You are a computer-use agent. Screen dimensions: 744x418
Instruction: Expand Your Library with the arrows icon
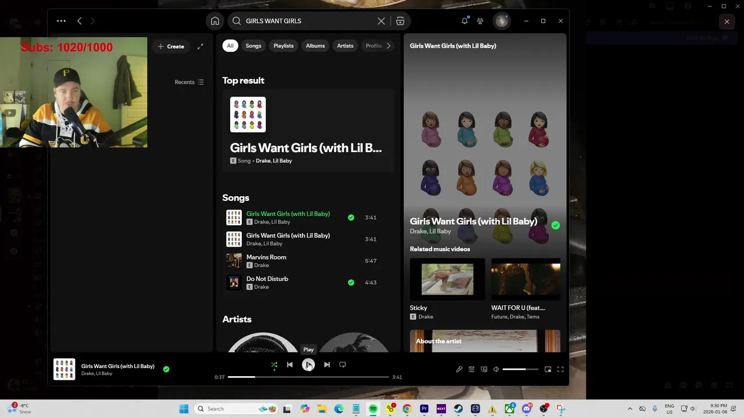coord(201,46)
